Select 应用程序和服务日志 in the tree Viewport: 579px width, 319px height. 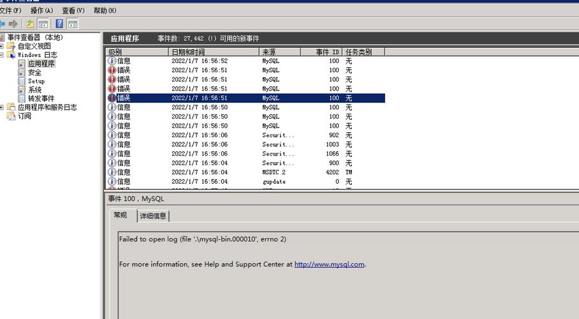(47, 107)
